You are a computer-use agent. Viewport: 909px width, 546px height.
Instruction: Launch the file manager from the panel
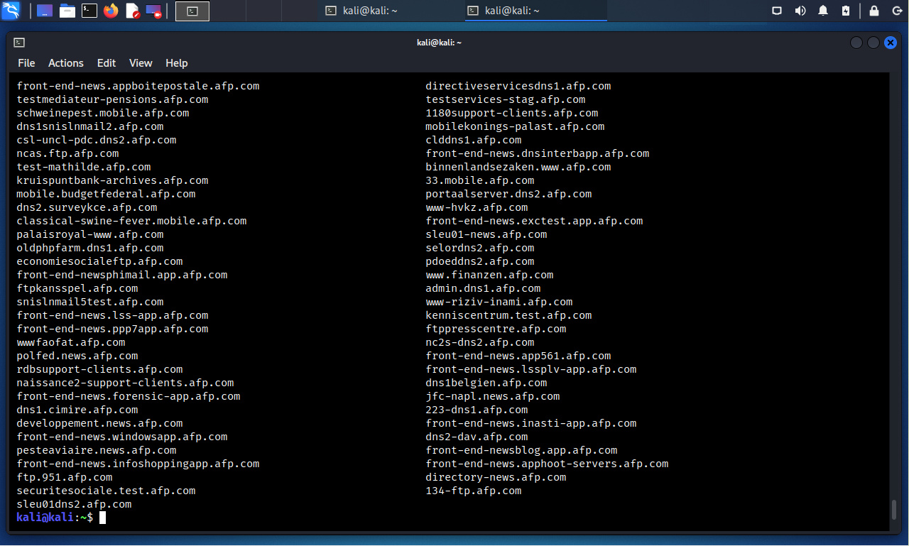67,11
